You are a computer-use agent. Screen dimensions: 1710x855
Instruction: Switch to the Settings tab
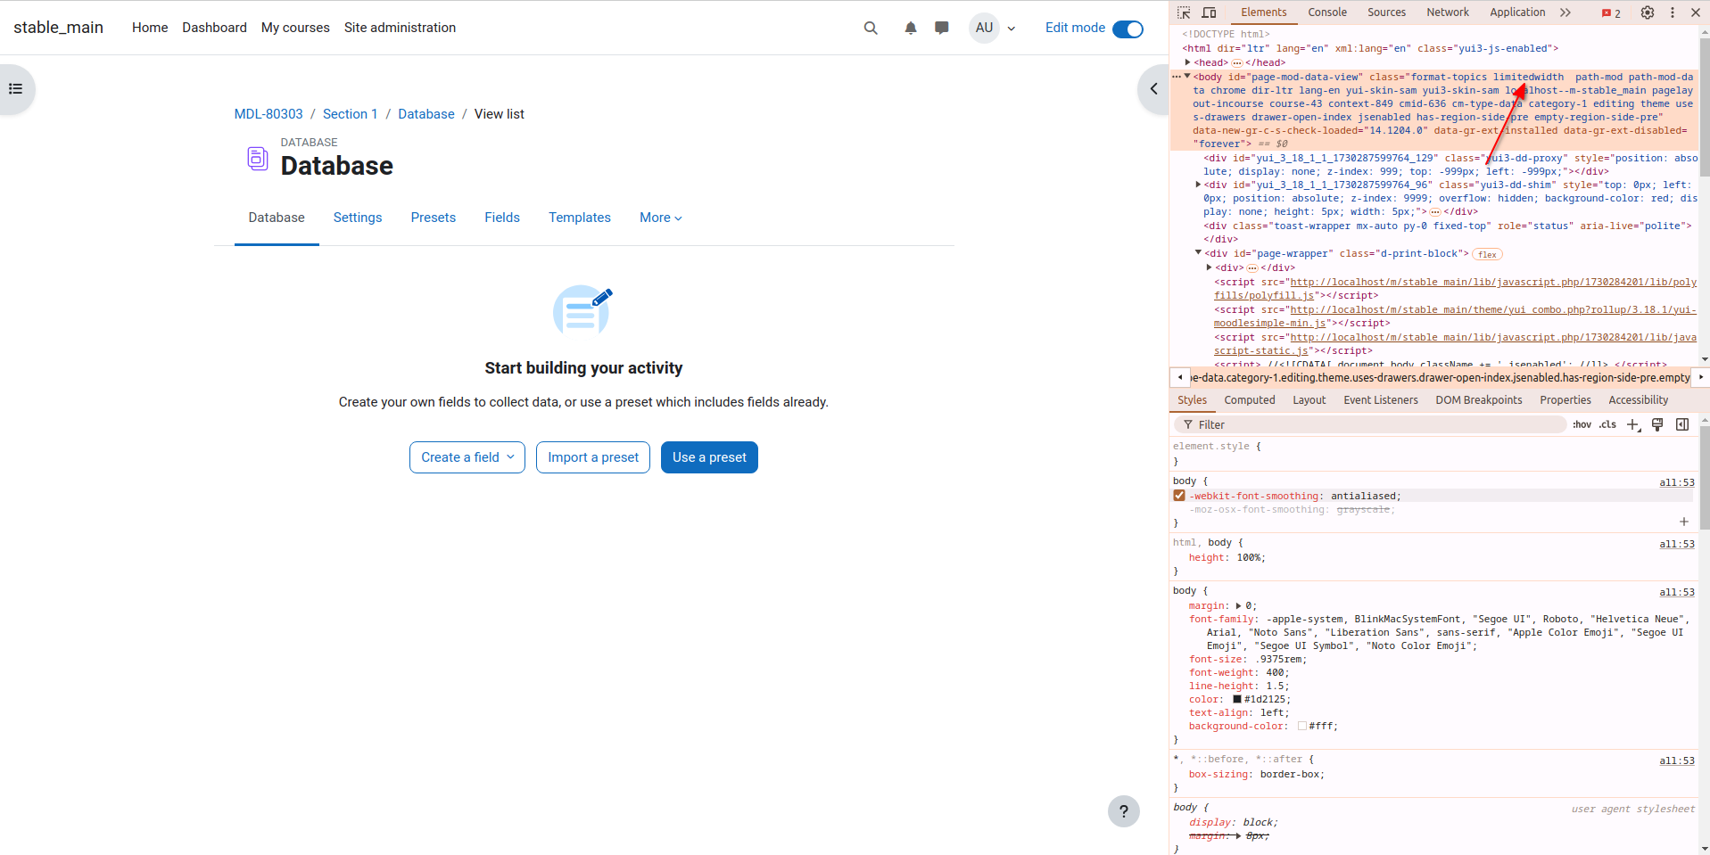click(358, 218)
